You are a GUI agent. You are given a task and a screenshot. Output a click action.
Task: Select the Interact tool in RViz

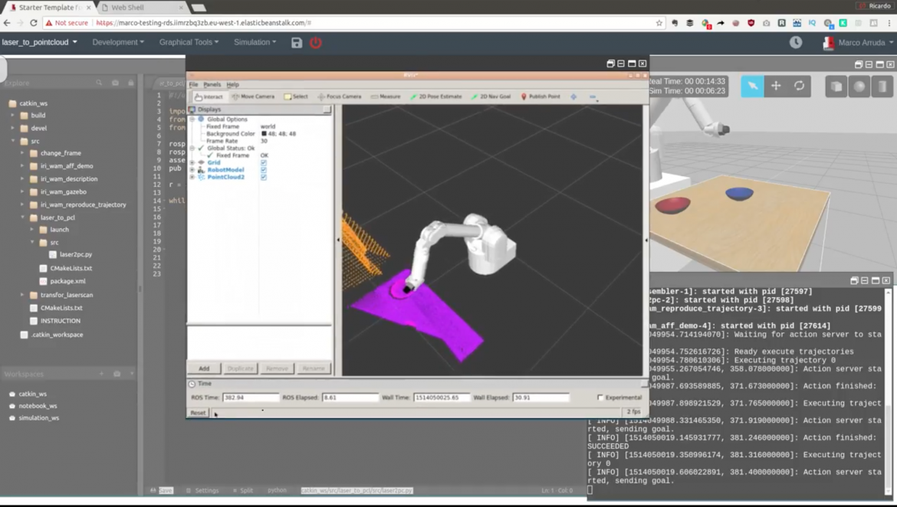tap(209, 96)
